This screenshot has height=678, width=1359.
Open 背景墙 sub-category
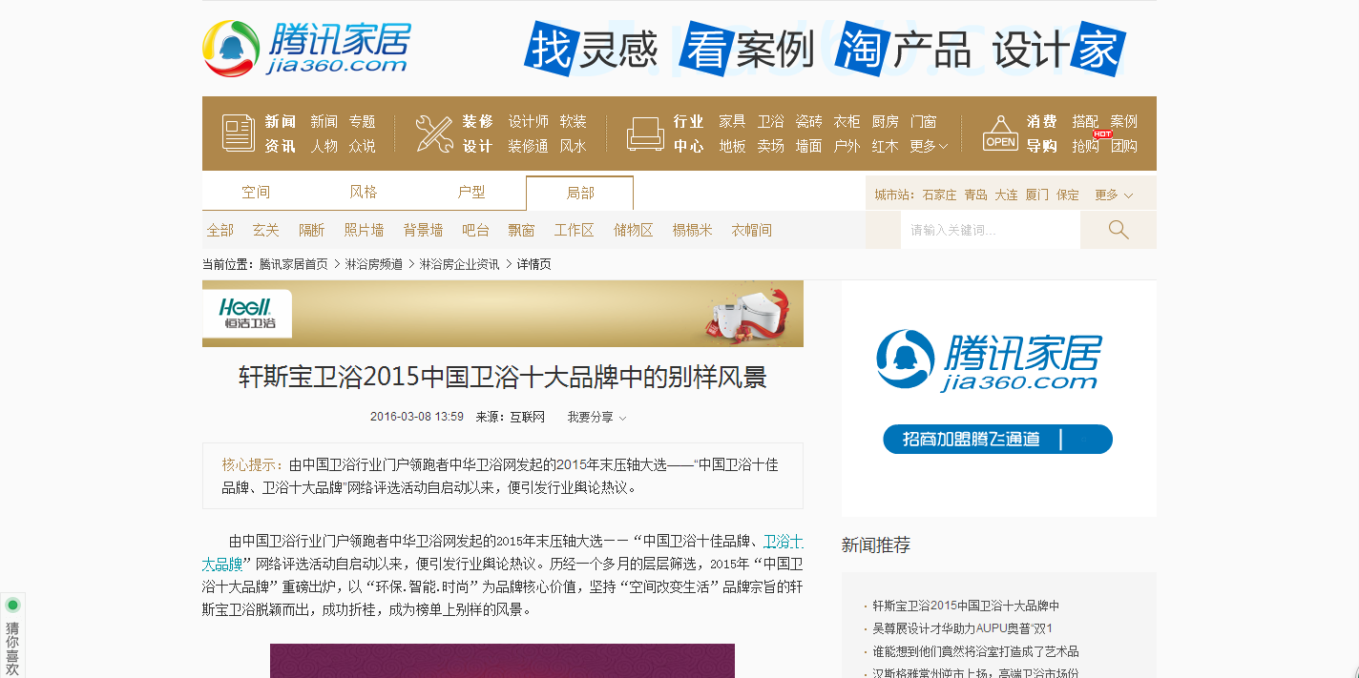(423, 230)
